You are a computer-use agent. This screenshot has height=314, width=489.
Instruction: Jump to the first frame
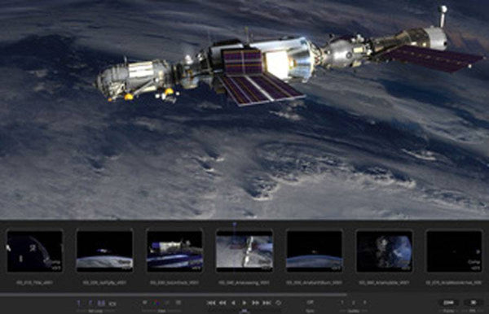(211, 303)
